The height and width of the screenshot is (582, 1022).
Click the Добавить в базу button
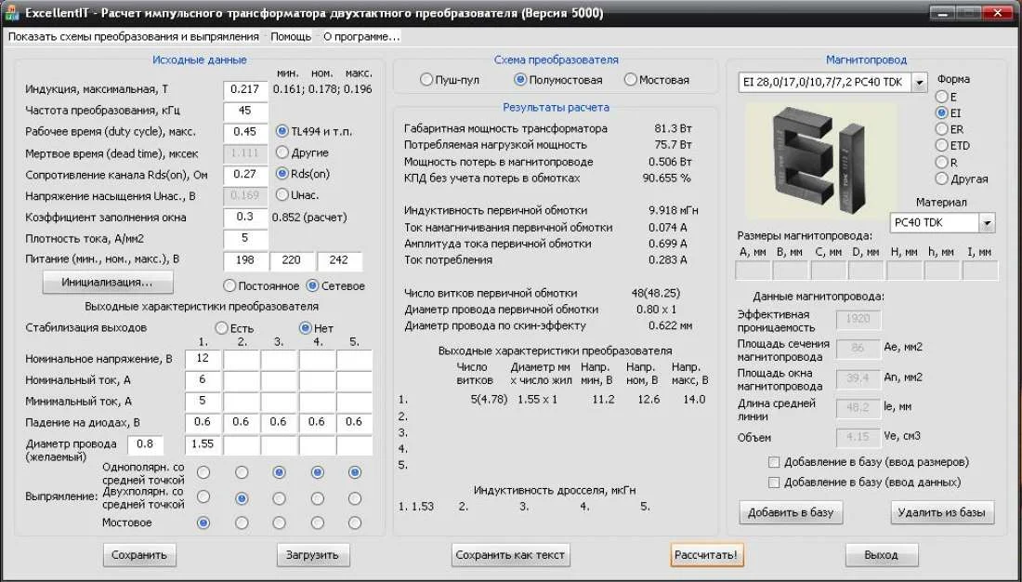[x=791, y=512]
